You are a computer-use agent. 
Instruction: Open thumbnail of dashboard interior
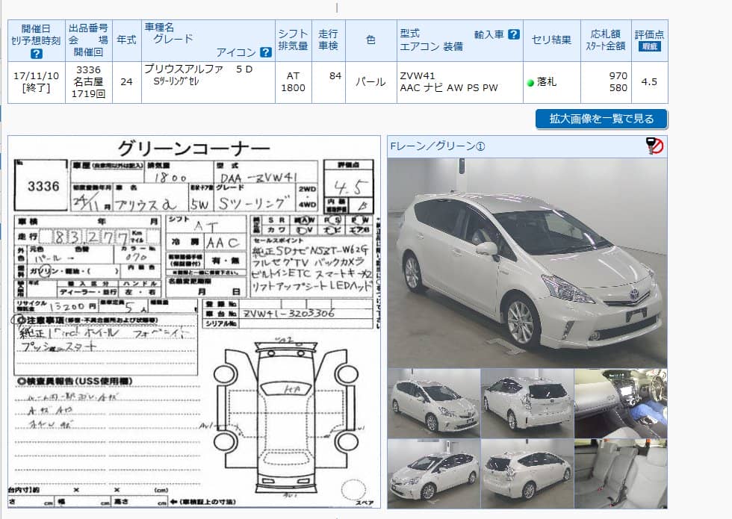click(621, 403)
